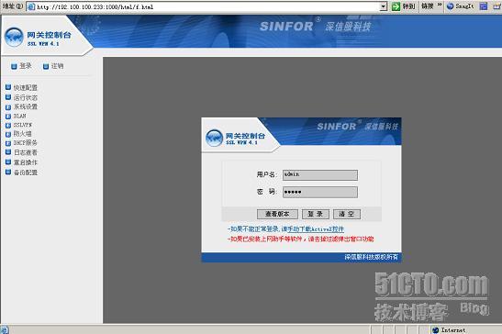This screenshot has height=334, width=502.
Task: Expand the DHCP服务 tree node
Action: point(8,143)
